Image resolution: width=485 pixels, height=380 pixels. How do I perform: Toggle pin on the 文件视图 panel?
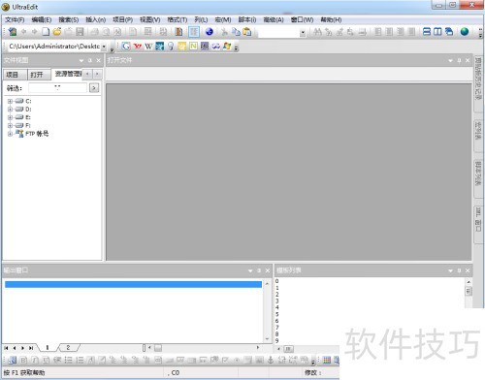pos(90,60)
